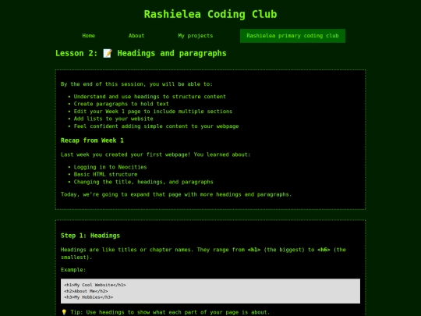Click the 'Recap from Week 1' heading

tap(92, 140)
